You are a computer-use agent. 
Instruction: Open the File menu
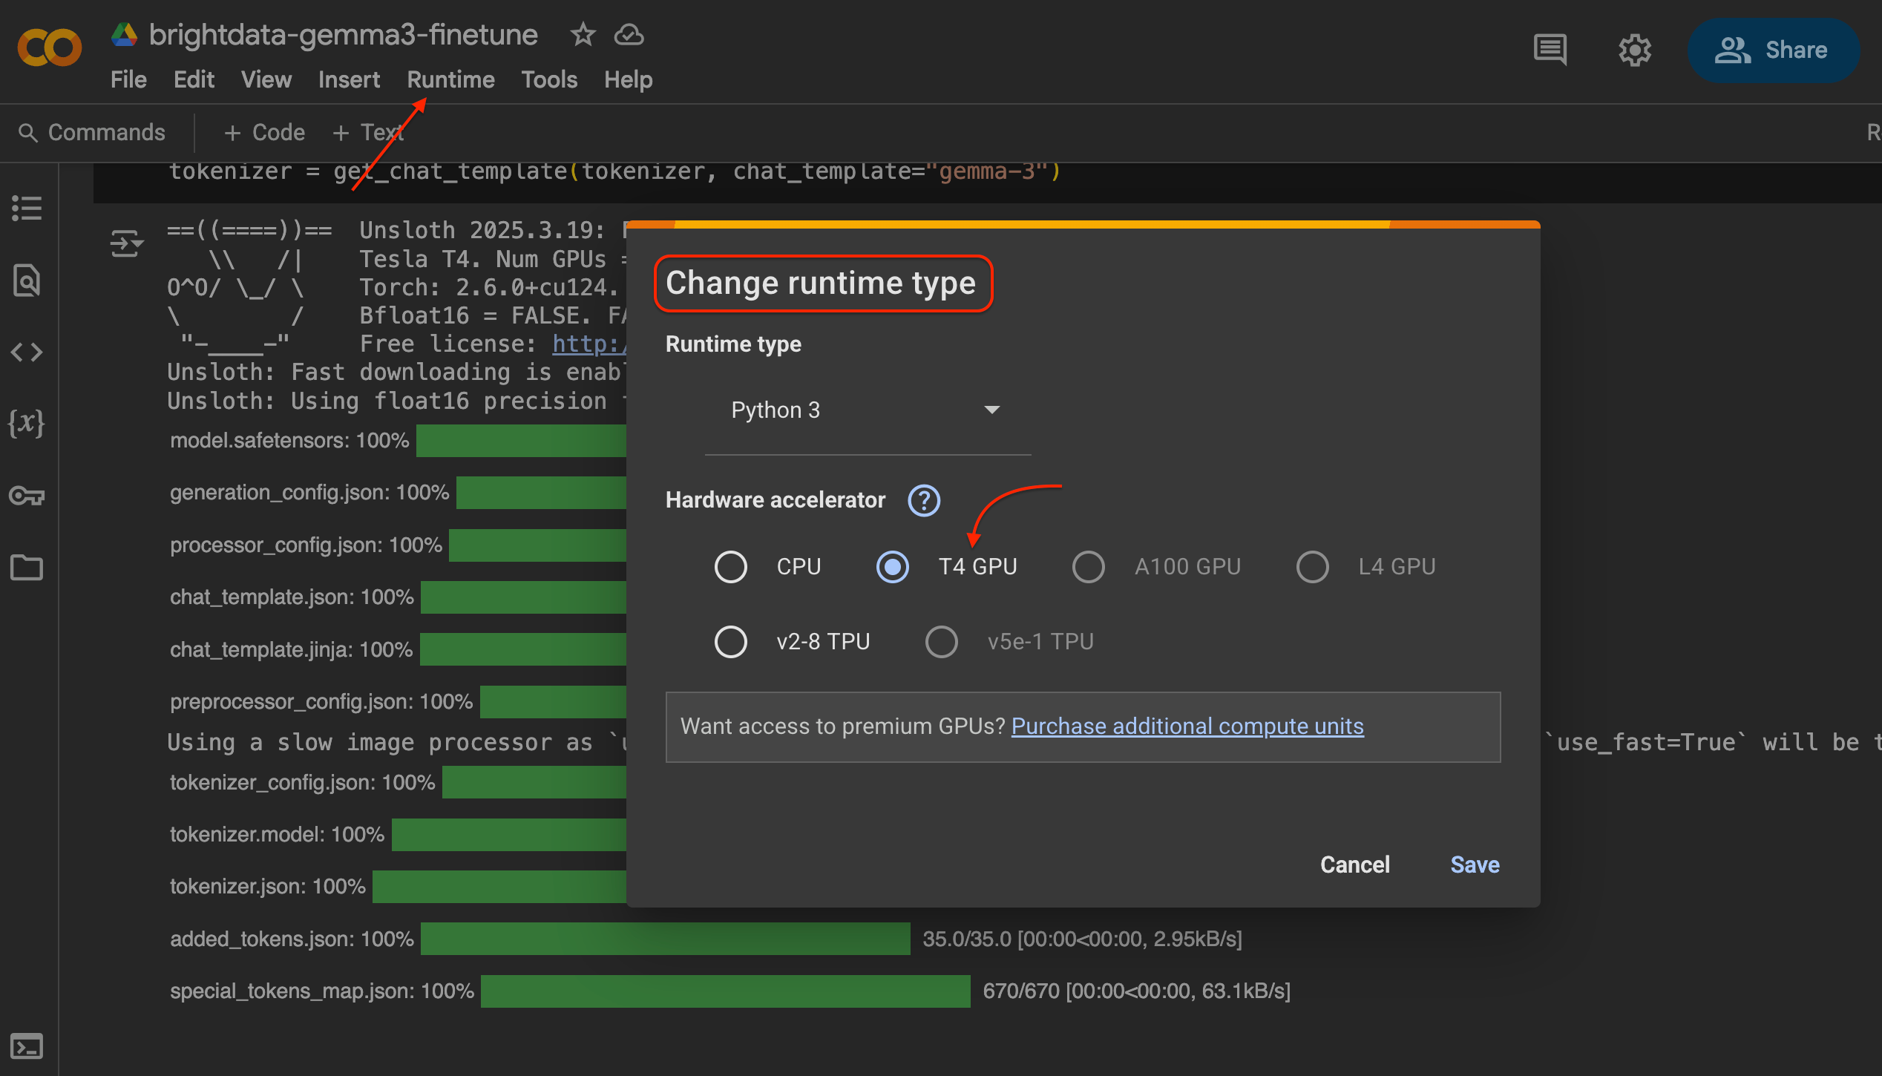click(x=128, y=79)
